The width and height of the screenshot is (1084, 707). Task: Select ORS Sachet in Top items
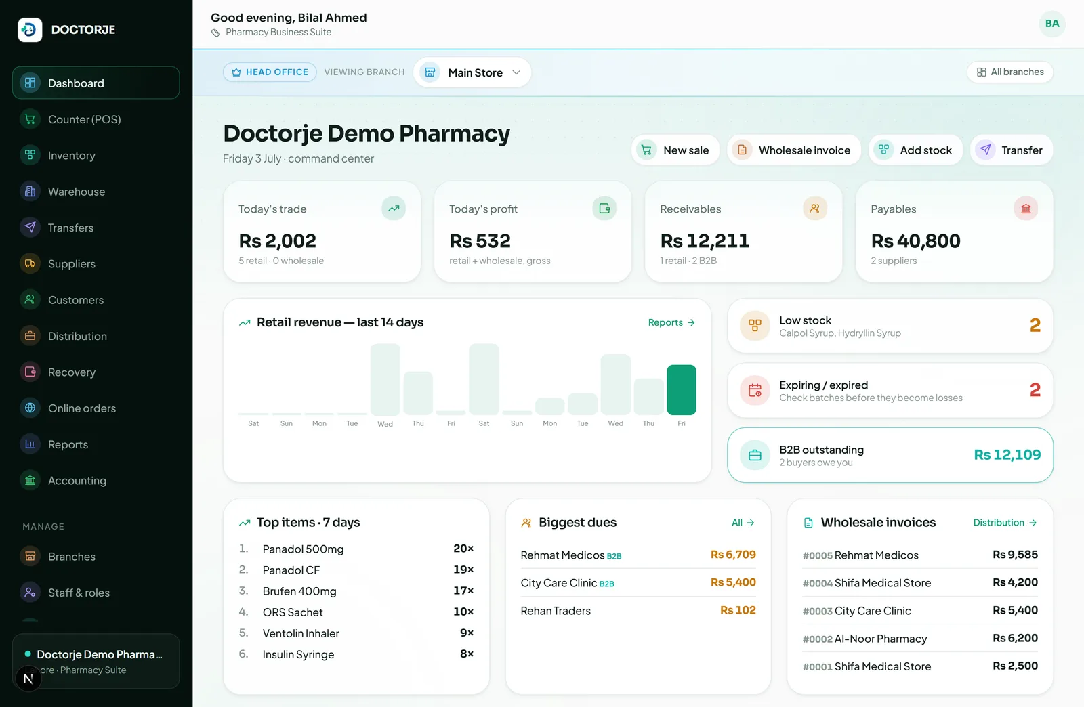tap(356, 612)
